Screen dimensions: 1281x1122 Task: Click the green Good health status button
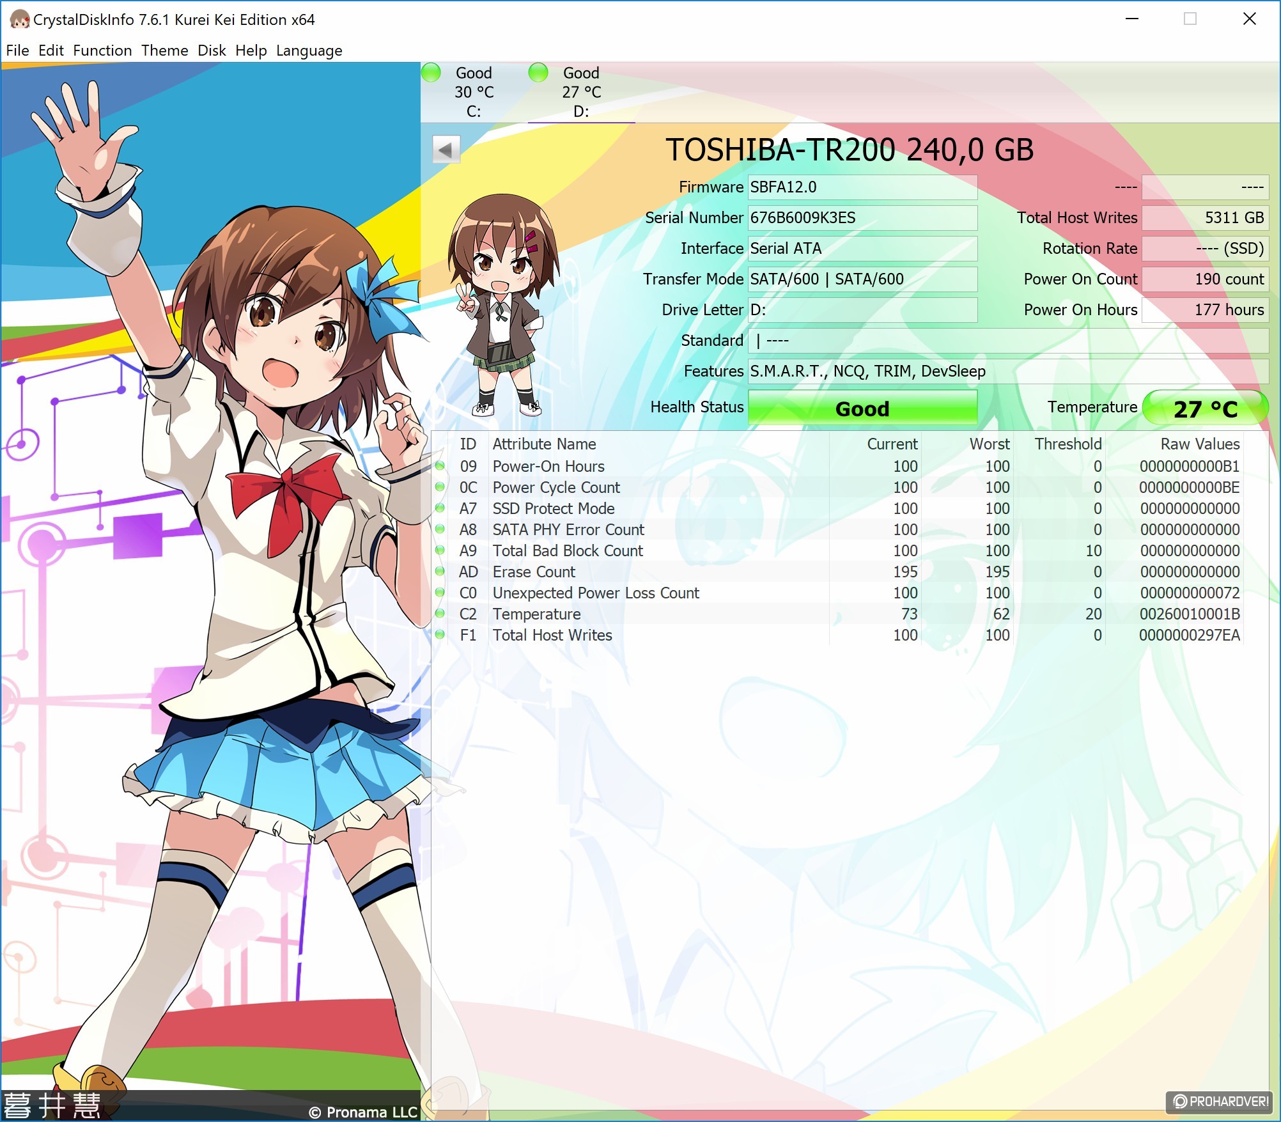[862, 409]
